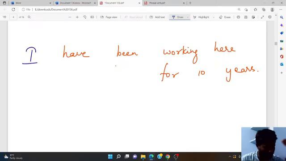Open the sidebar Outlook icon
Screen dimensions: 286x161
click(282, 64)
